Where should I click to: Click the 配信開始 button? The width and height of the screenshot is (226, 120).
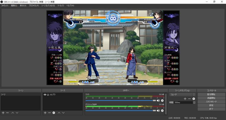click(211, 94)
